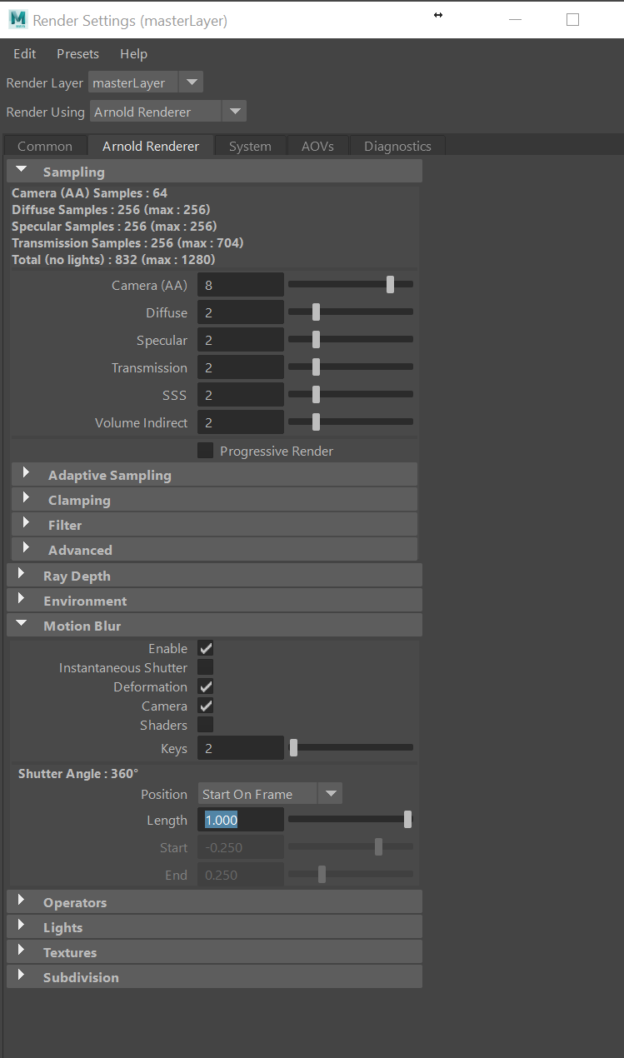Screen dimensions: 624x1058
Task: Click the Camera (AA) slider handle
Action: point(390,285)
